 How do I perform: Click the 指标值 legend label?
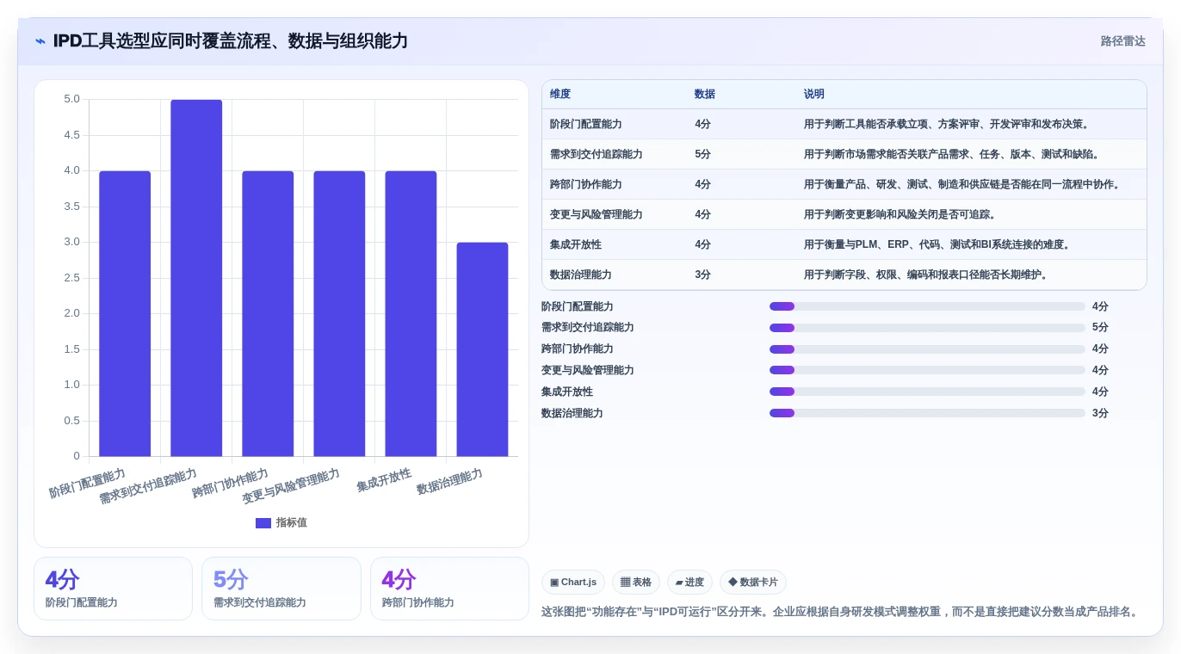(292, 523)
